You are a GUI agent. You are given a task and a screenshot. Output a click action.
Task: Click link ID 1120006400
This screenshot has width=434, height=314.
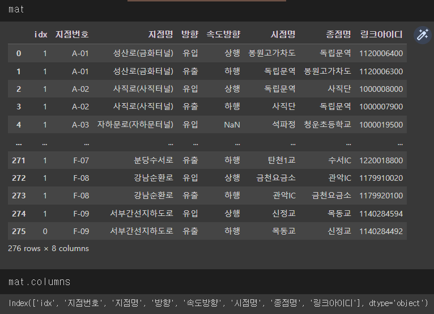click(x=381, y=53)
